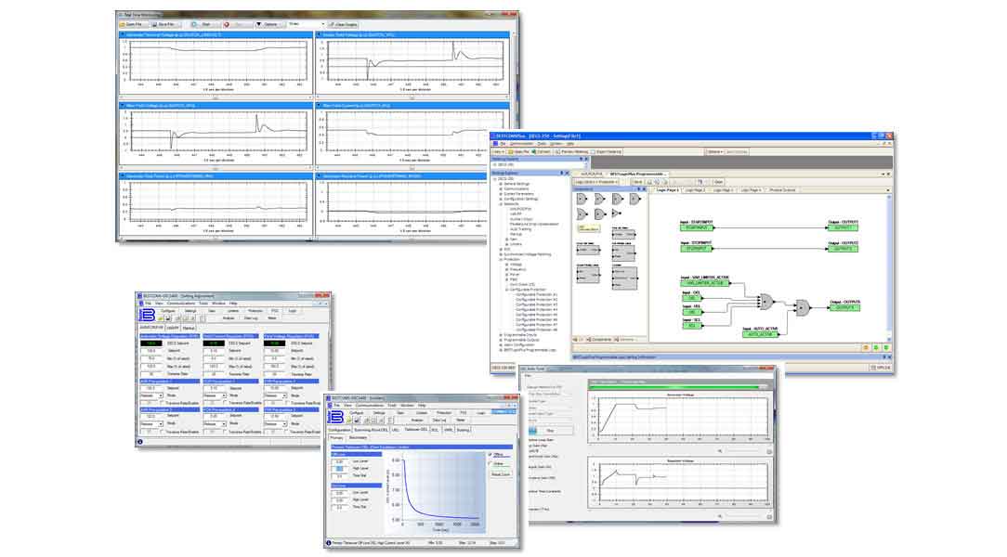The height and width of the screenshot is (557, 1007).
Task: Click Export Metering in BESTCOMSPlus toolbar
Action: 607,152
